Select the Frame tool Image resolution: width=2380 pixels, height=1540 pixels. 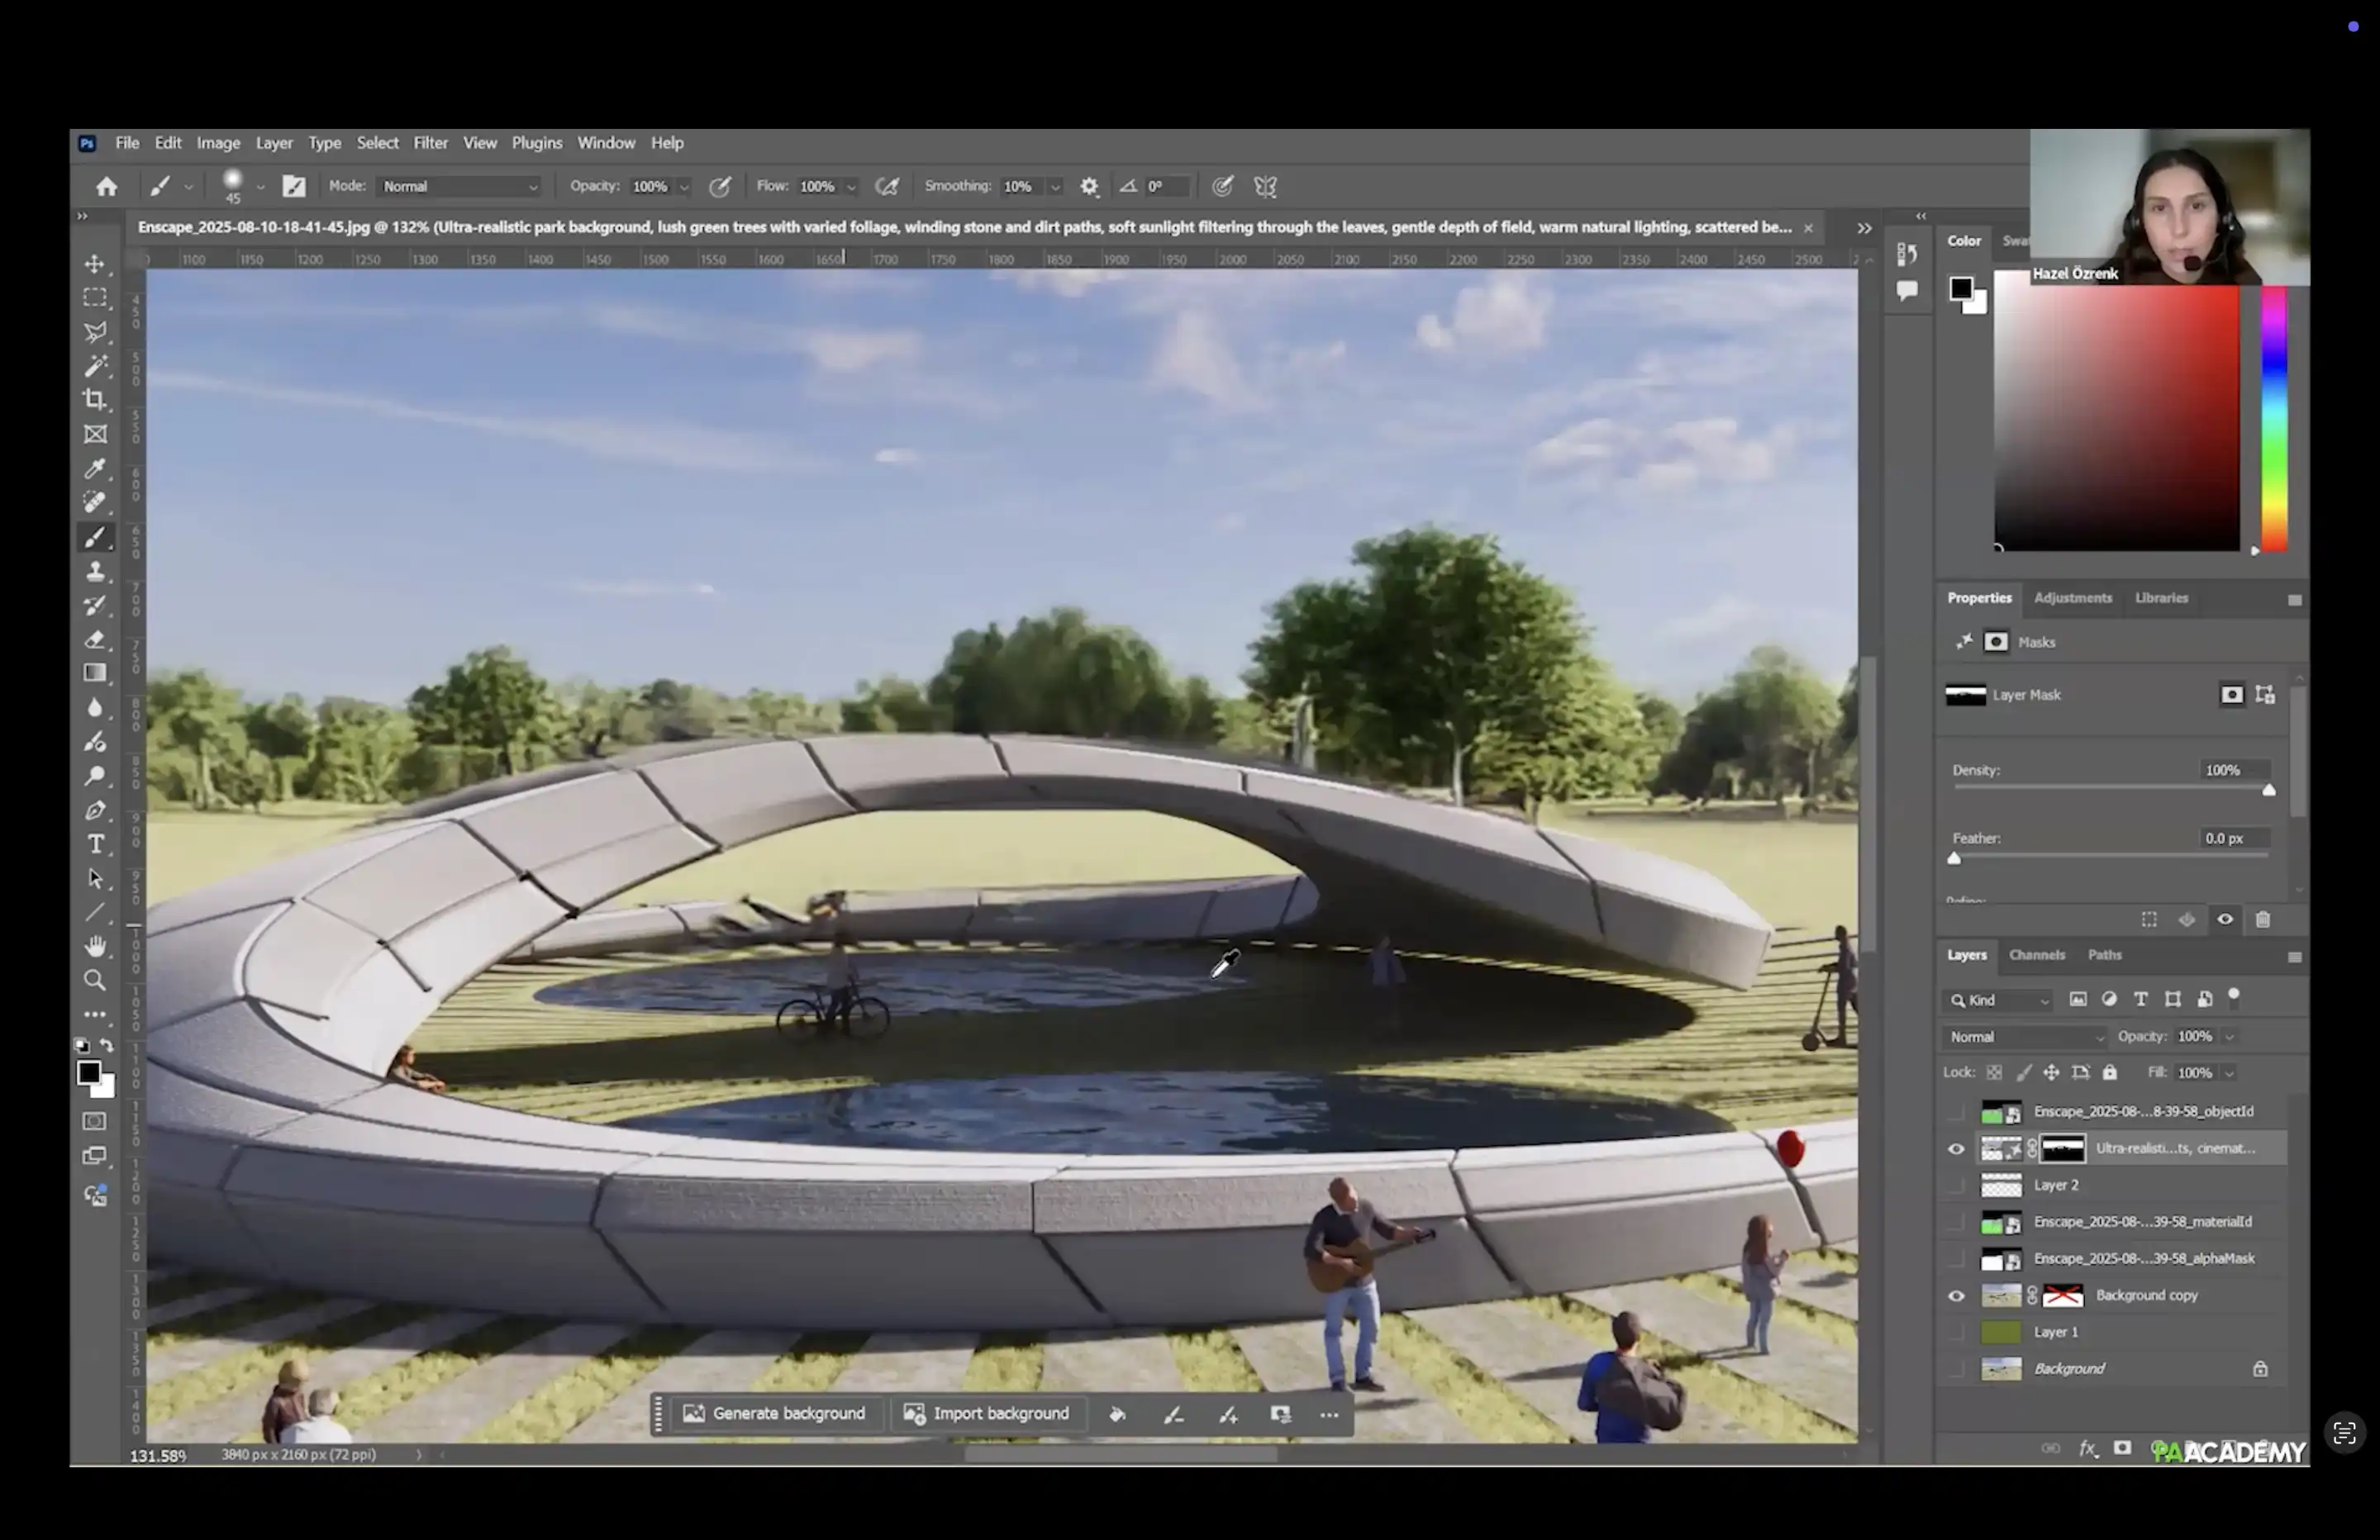point(95,434)
